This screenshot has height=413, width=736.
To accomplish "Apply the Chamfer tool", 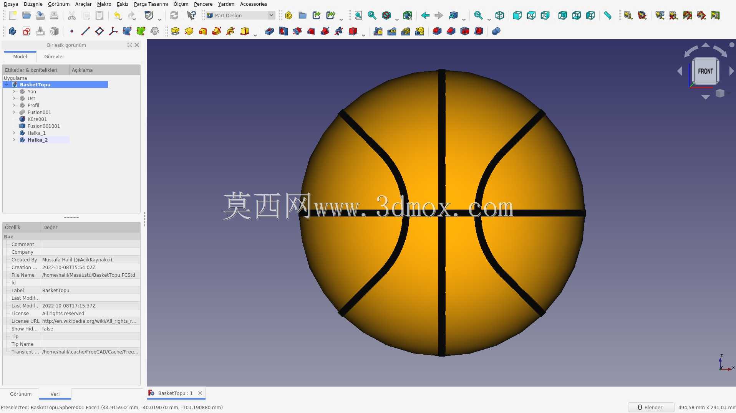I will click(x=451, y=31).
